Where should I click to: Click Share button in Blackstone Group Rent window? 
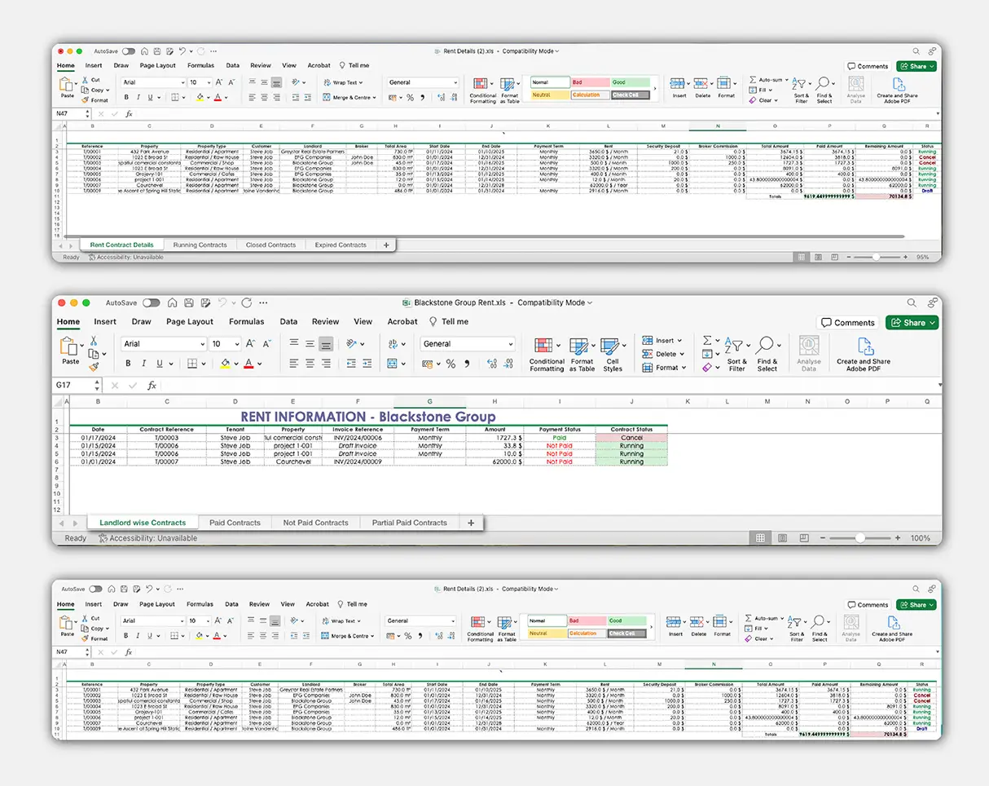[912, 323]
